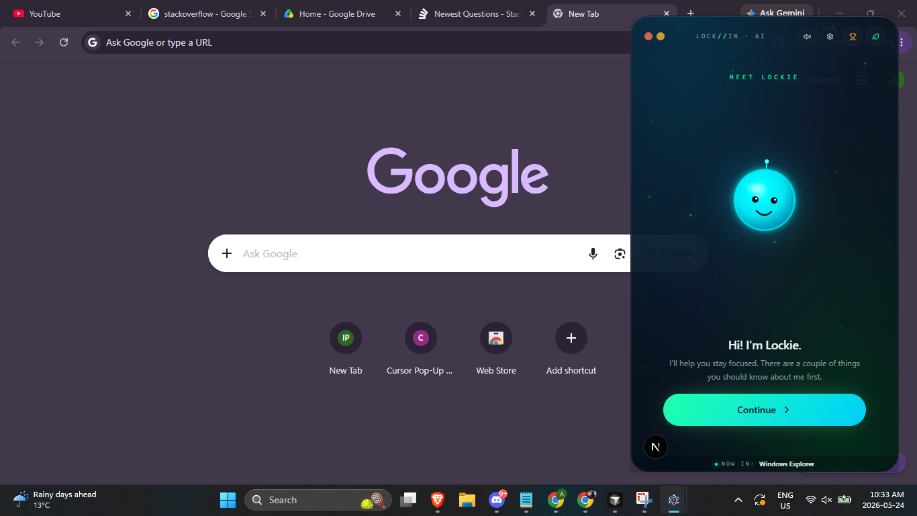Open File Explorer from the taskbar
This screenshot has height=516, width=917.
point(467,500)
